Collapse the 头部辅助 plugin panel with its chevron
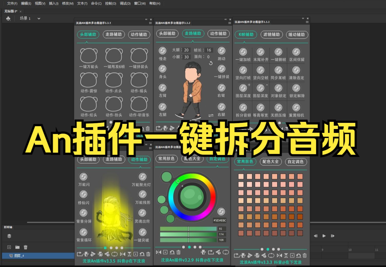The width and height of the screenshot is (386, 267). [x=146, y=19]
